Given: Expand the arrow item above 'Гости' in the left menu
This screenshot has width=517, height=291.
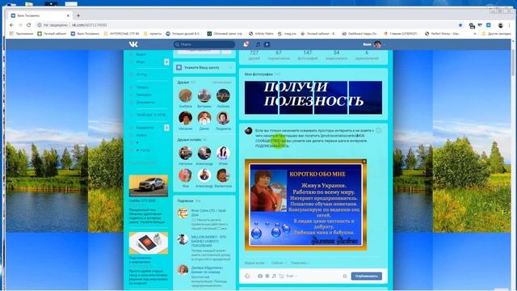Looking at the screenshot, I should click(137, 142).
